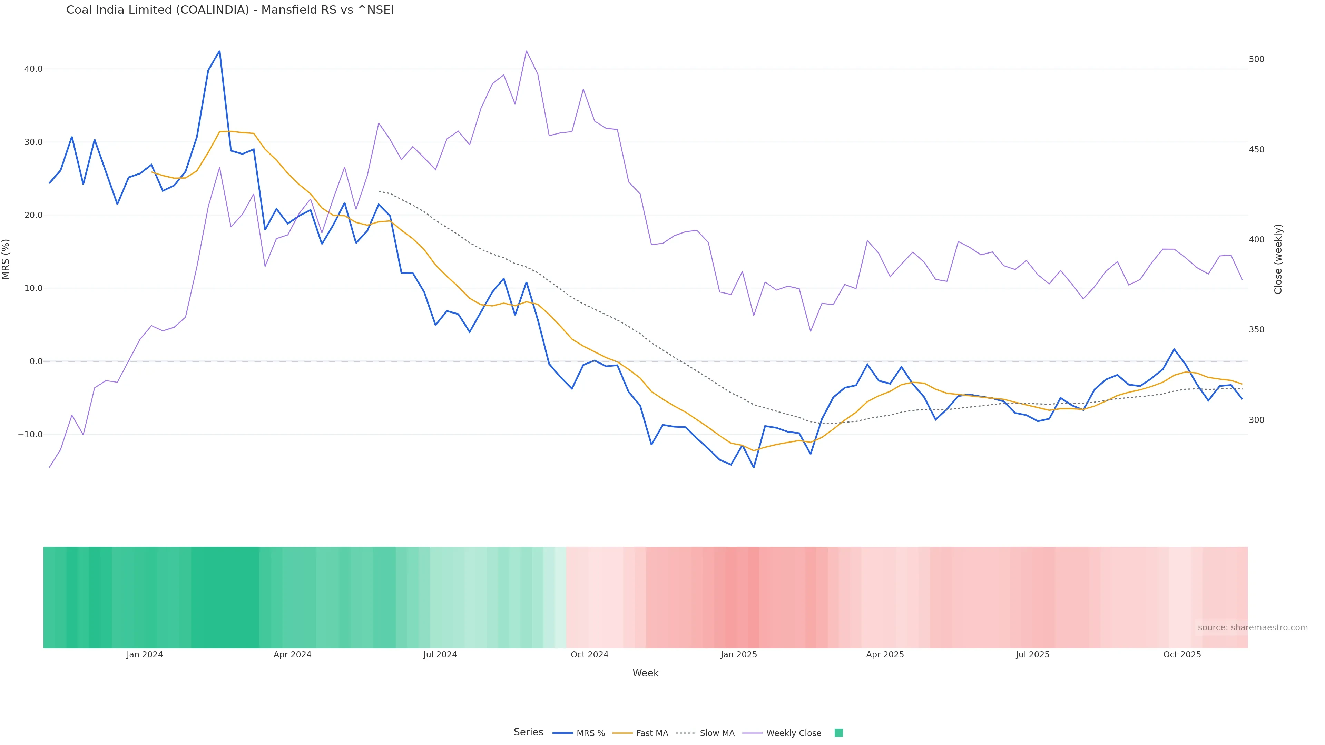Click the dashed Slow MA legend line icon
The height and width of the screenshot is (745, 1325).
[x=685, y=733]
